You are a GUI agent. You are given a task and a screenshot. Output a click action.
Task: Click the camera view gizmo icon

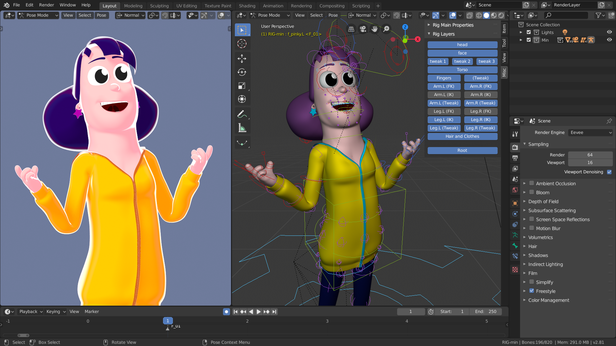point(363,29)
